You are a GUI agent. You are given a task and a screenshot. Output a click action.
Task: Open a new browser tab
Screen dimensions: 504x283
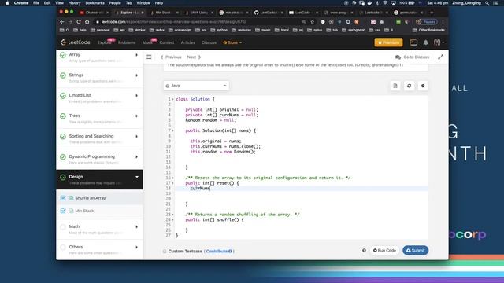click(432, 13)
